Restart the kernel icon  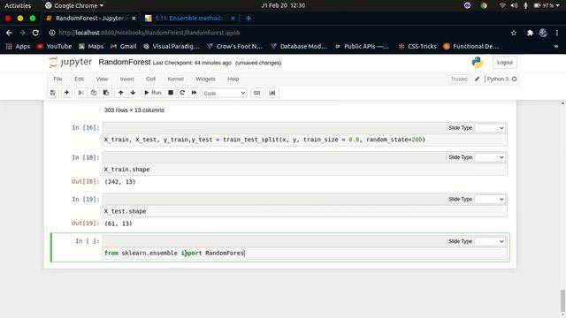point(182,93)
